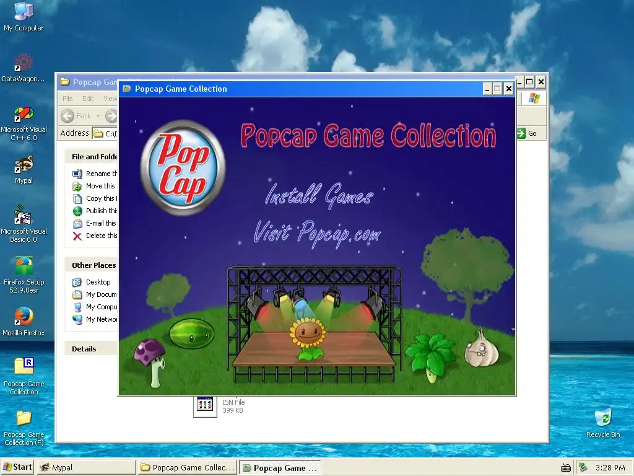Go to My Network Places link
This screenshot has width=634, height=476.
[95, 319]
